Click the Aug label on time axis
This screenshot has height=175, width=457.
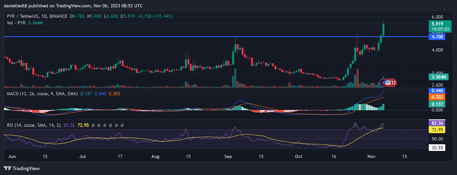[x=155, y=157]
